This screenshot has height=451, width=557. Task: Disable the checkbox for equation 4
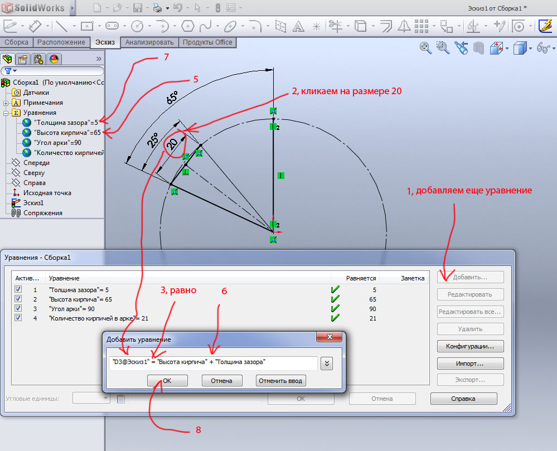click(18, 318)
